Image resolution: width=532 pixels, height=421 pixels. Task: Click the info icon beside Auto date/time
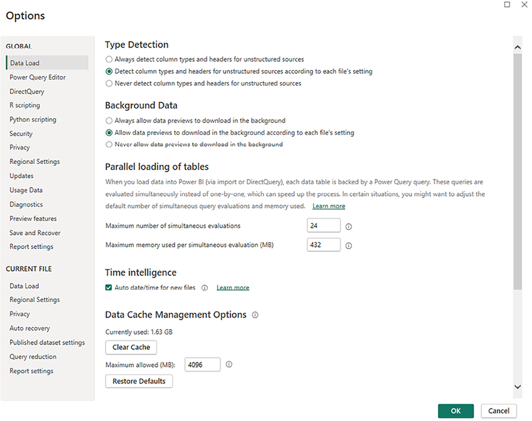(x=204, y=287)
